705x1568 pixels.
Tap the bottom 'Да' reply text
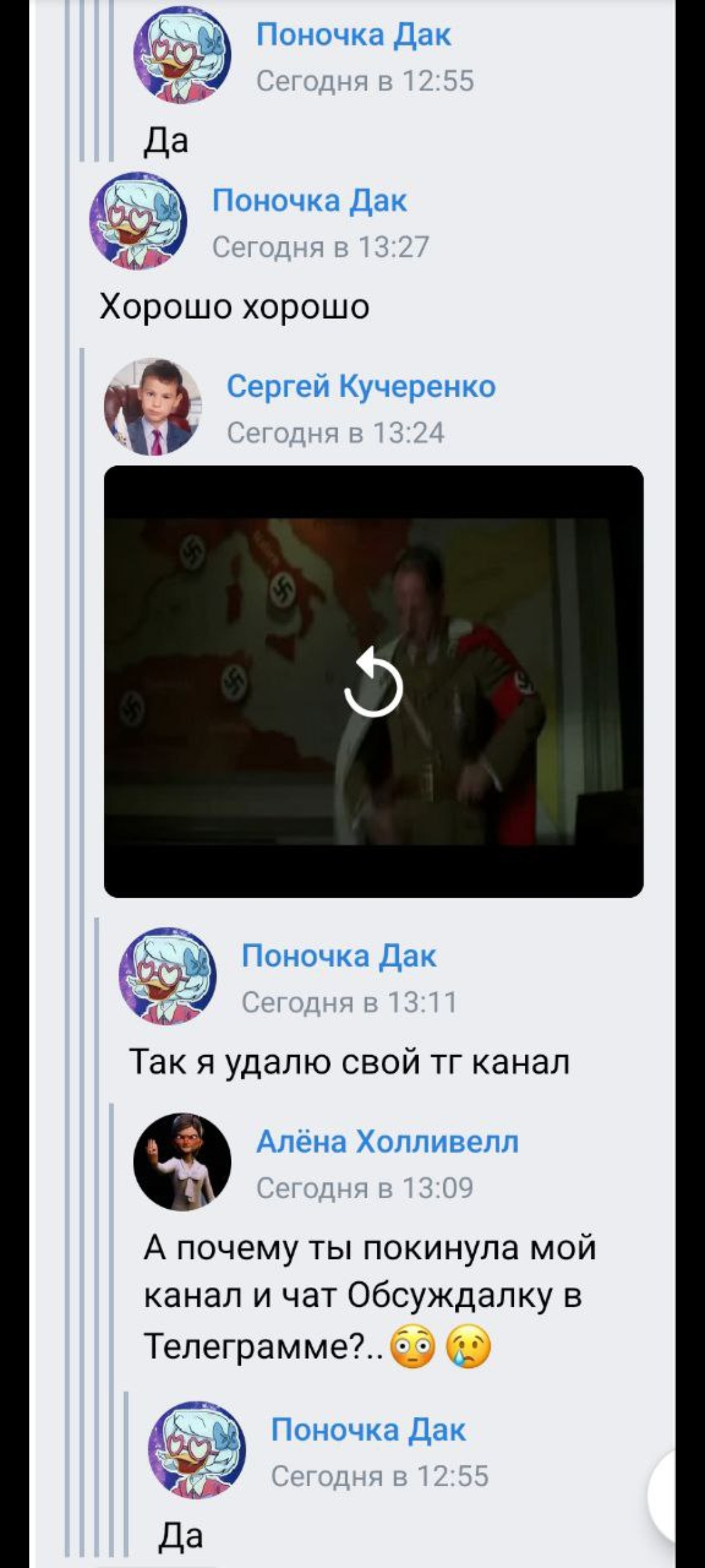pos(181,1535)
